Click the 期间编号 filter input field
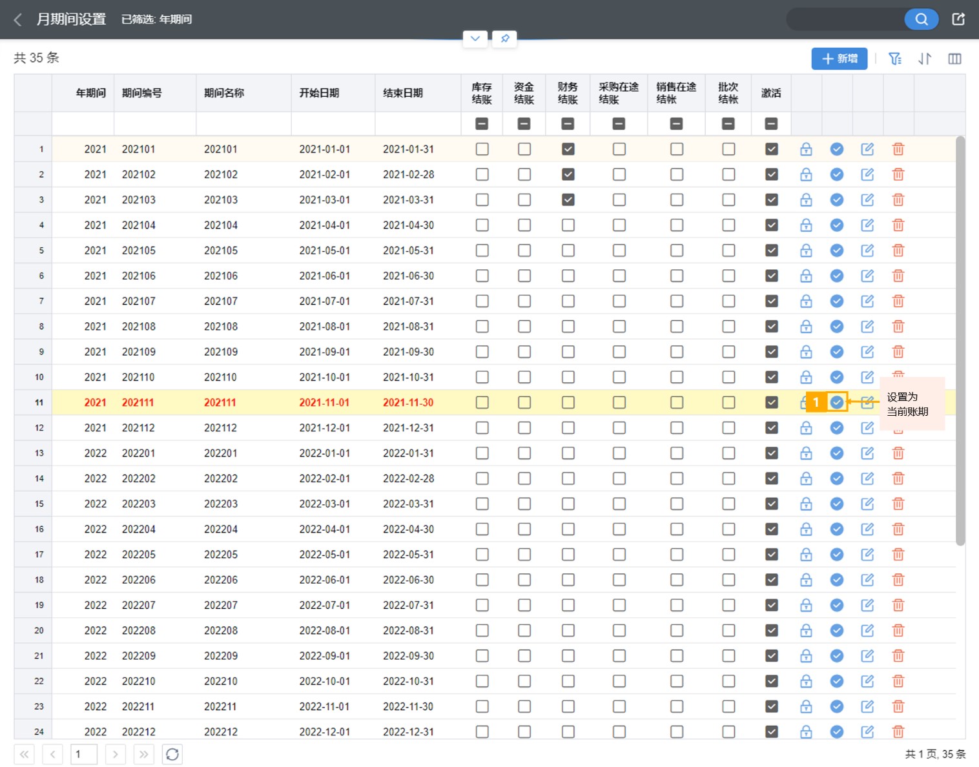979x767 pixels. pyautogui.click(x=155, y=123)
